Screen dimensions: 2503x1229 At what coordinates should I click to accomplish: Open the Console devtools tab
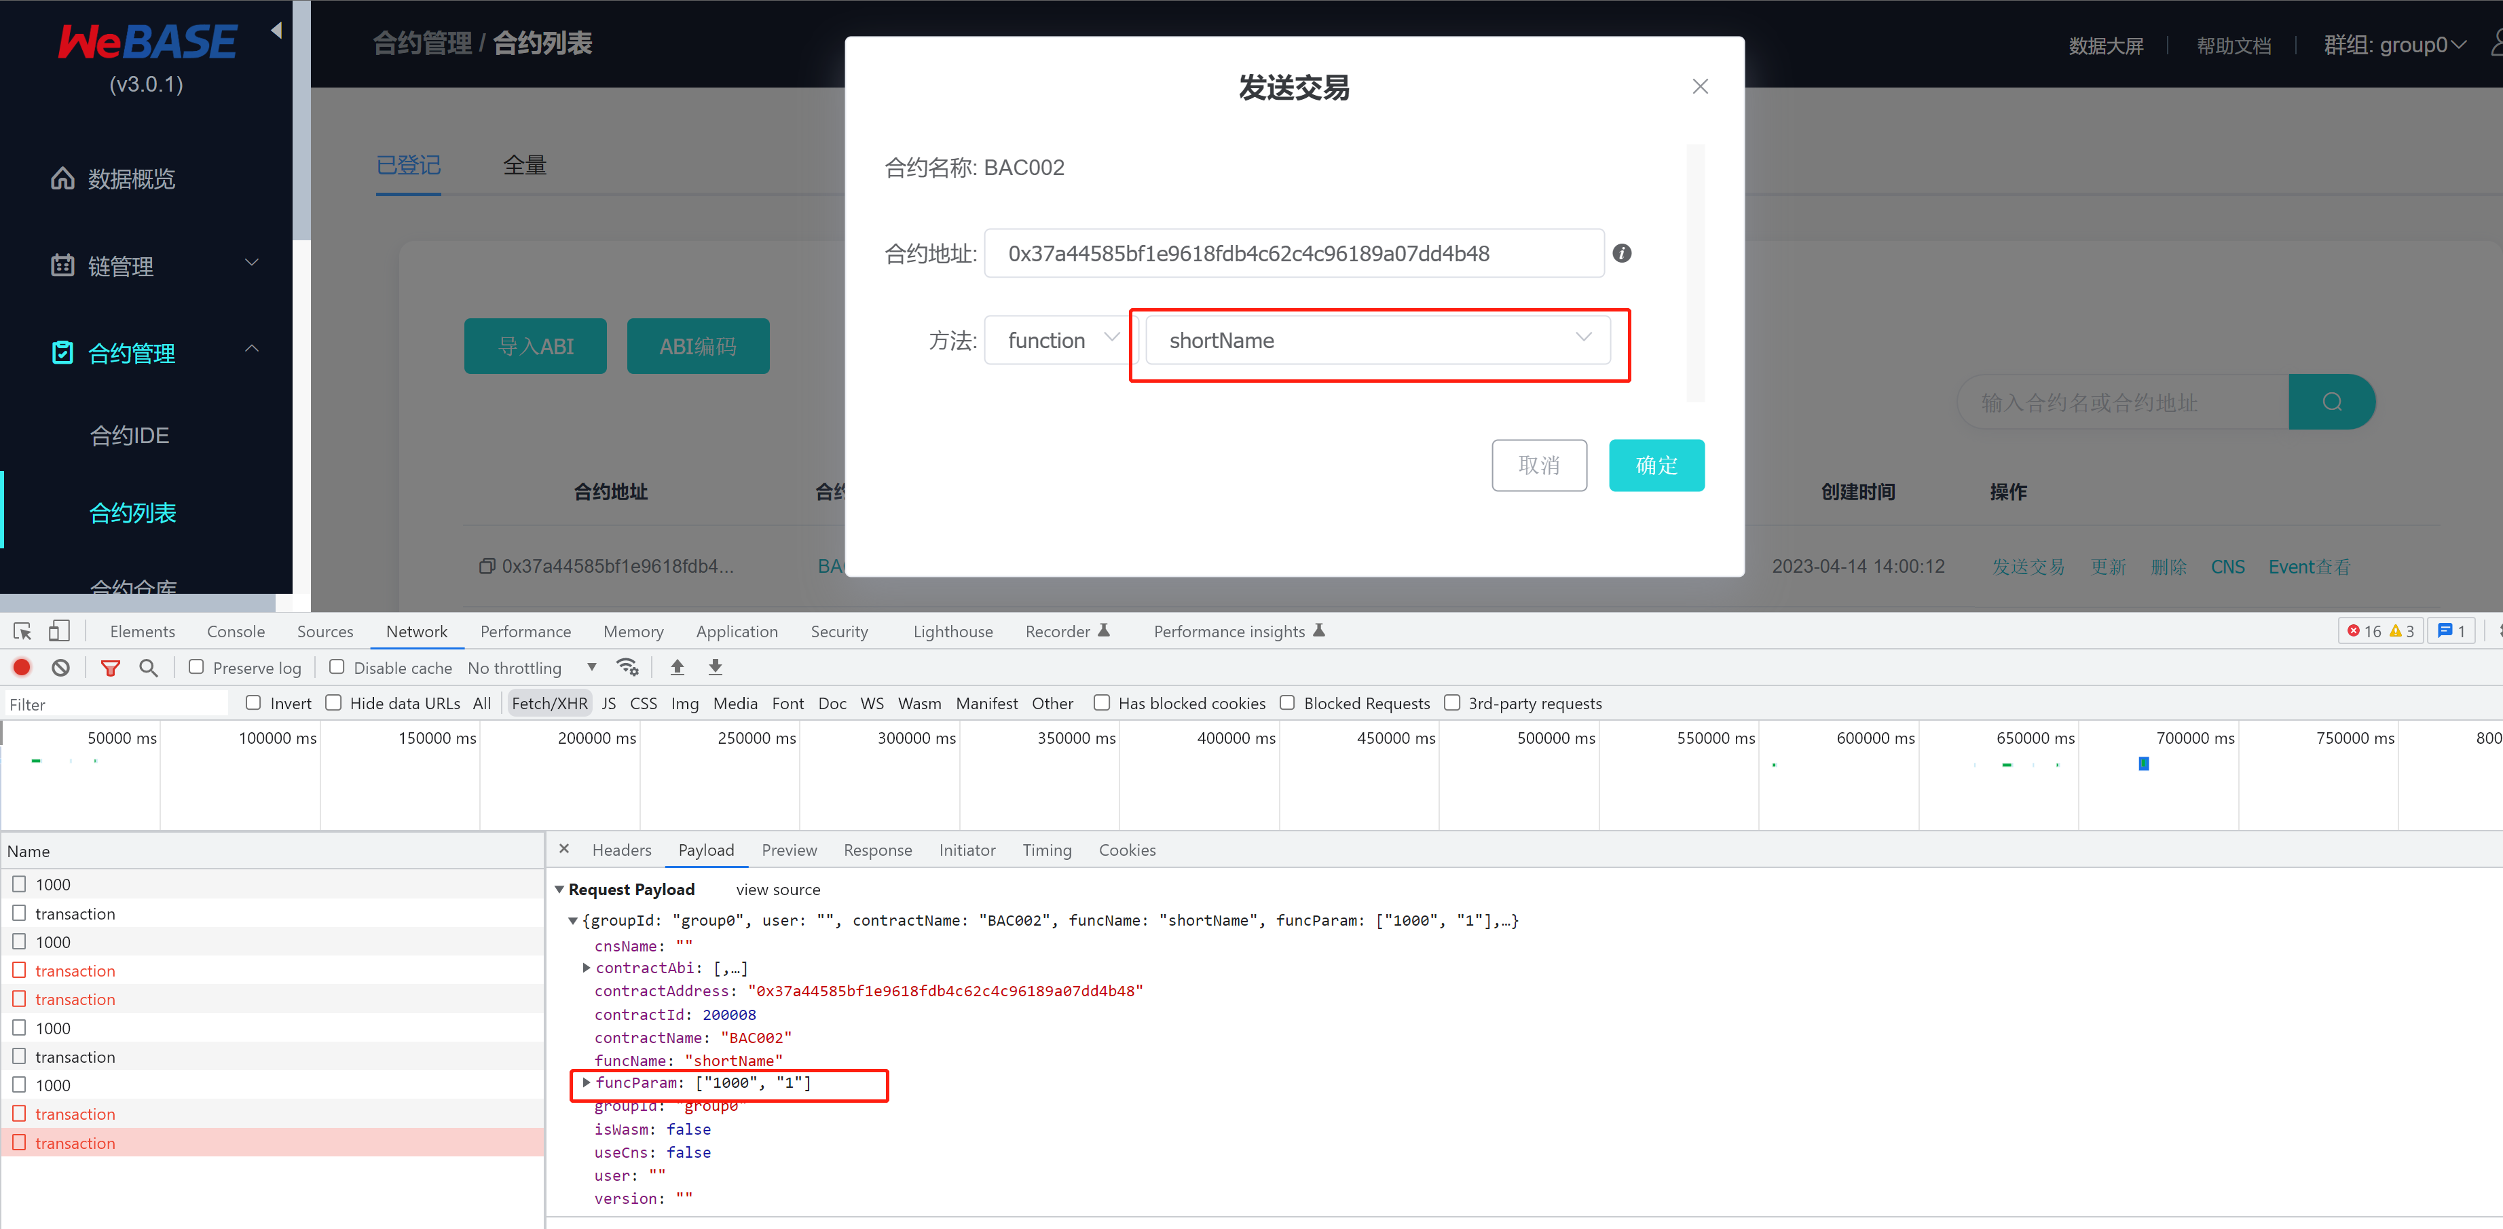point(235,632)
